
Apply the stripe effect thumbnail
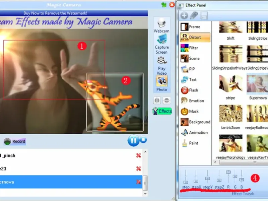pyautogui.click(x=231, y=84)
